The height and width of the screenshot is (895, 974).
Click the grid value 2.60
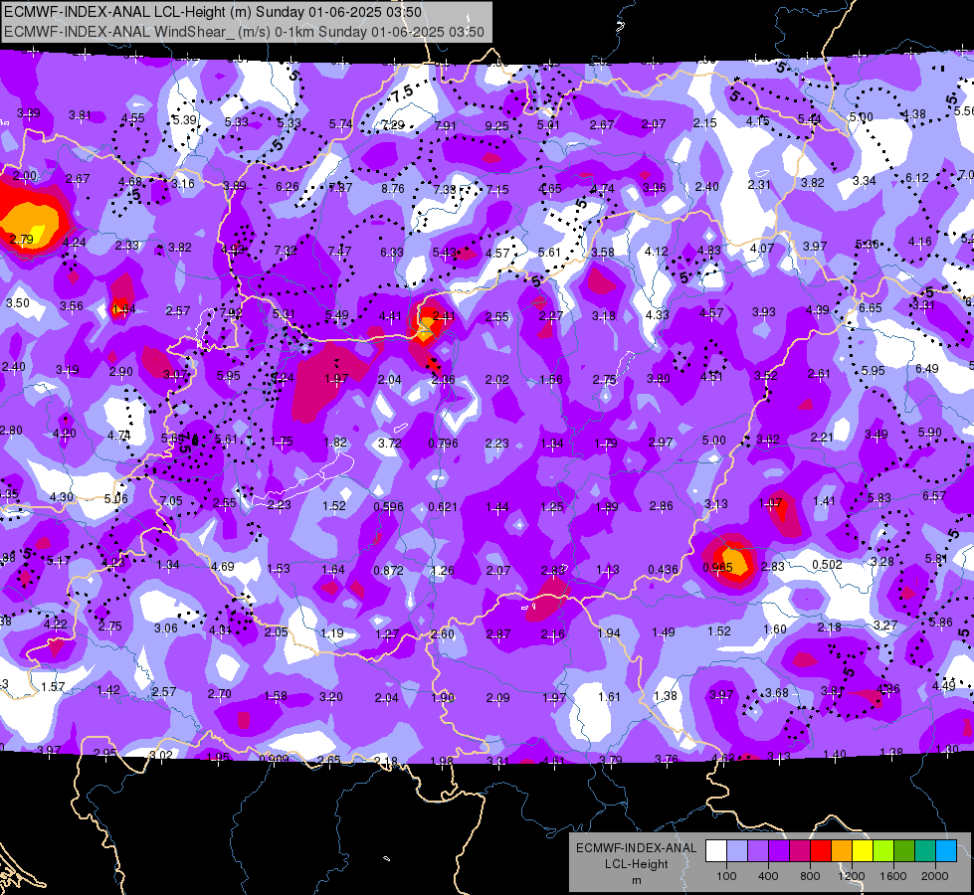click(442, 634)
